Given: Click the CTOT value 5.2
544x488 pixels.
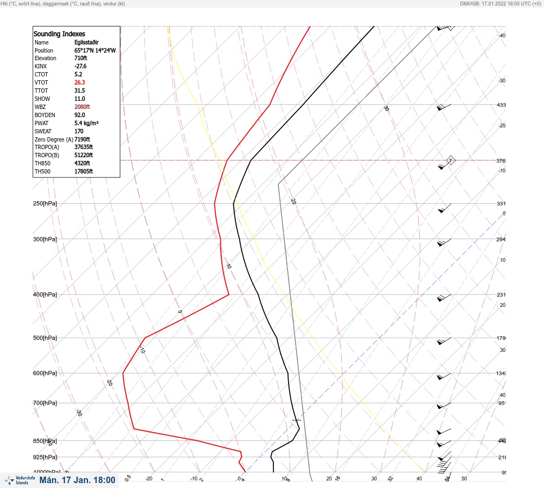Looking at the screenshot, I should point(78,74).
